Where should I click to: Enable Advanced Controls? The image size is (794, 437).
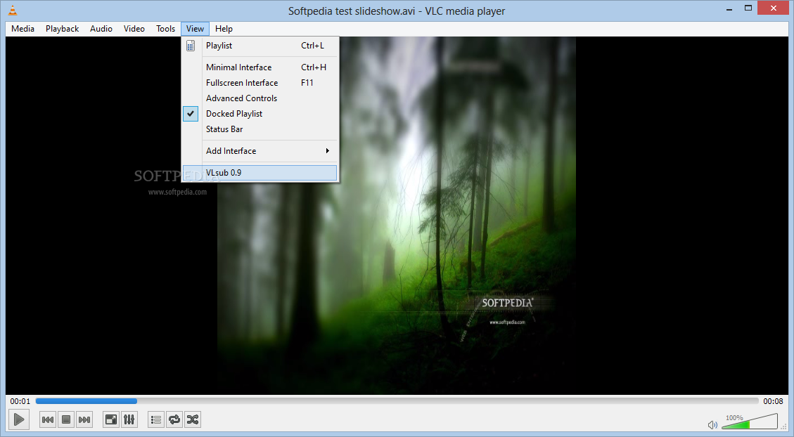[x=260, y=98]
